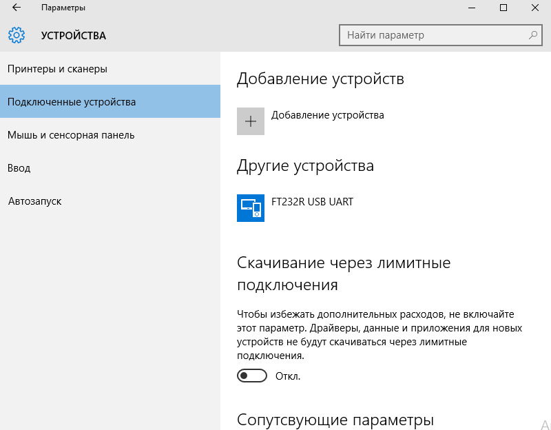Click the back arrow in title bar
Viewport: 551px width, 430px height.
[x=16, y=8]
